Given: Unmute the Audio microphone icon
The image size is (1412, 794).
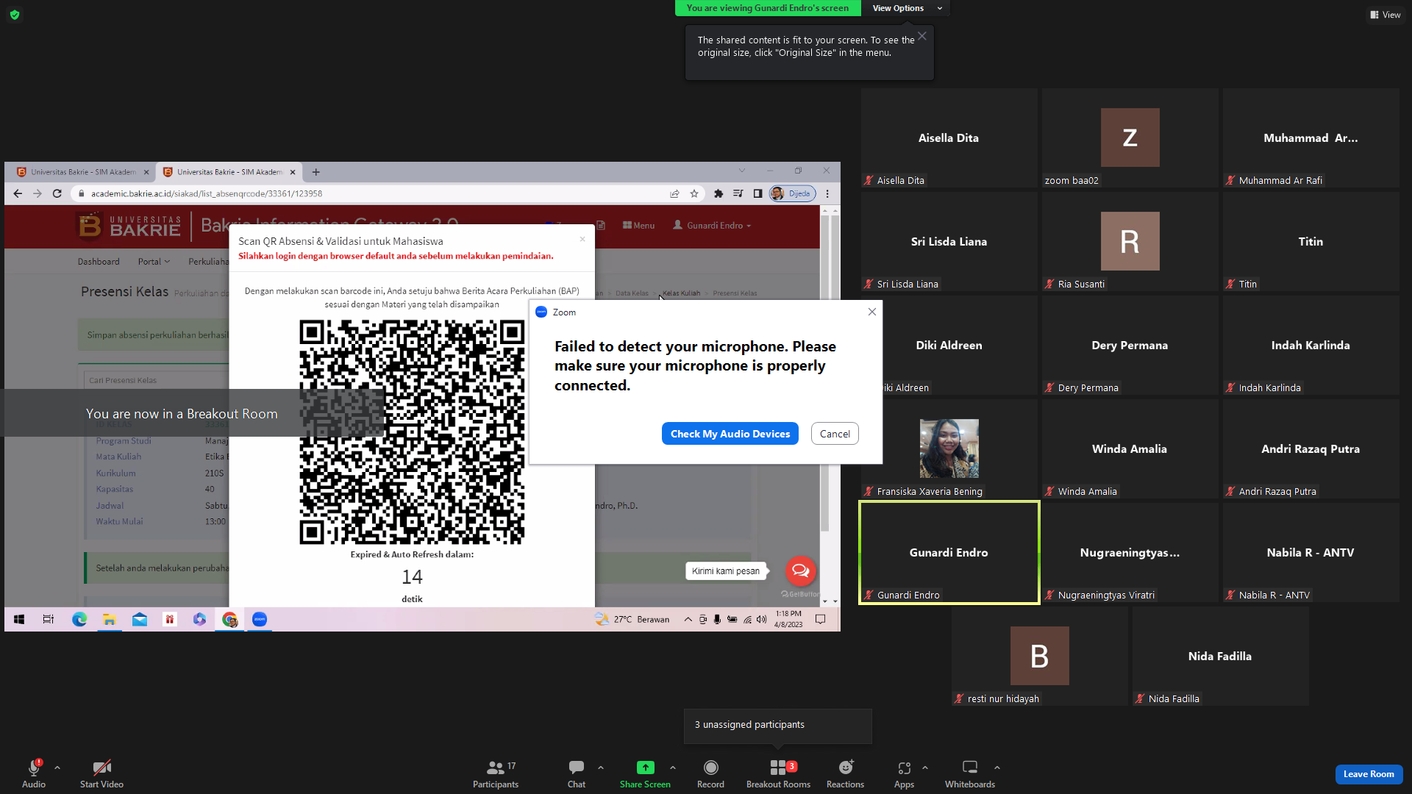Looking at the screenshot, I should [34, 768].
